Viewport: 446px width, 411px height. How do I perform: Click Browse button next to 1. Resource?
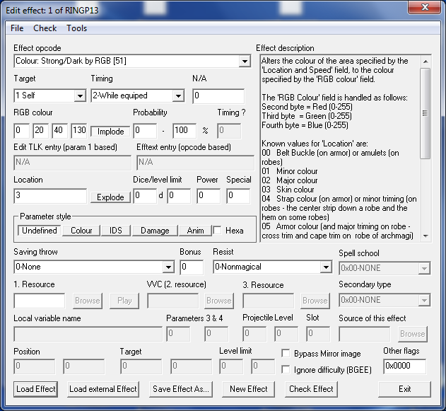coord(88,301)
